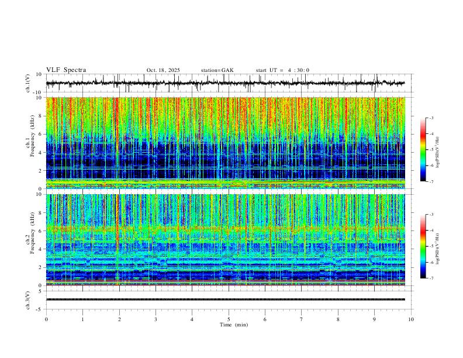Click the ch.1 spectrogram panel
This screenshot has width=463, height=358.
click(x=225, y=143)
